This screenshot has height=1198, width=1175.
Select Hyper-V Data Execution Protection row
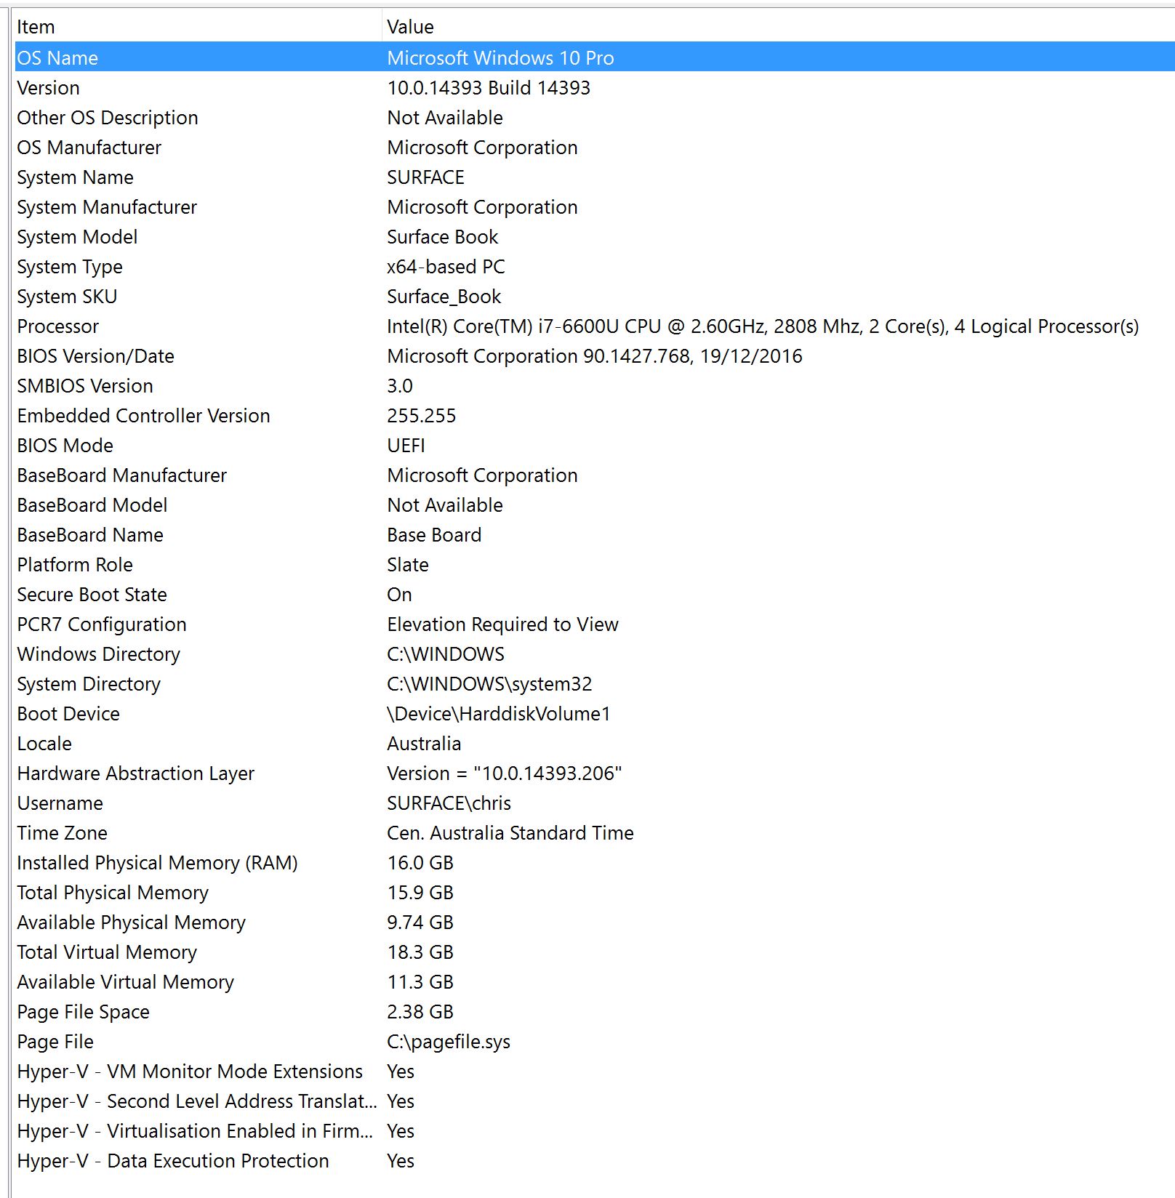click(595, 1161)
